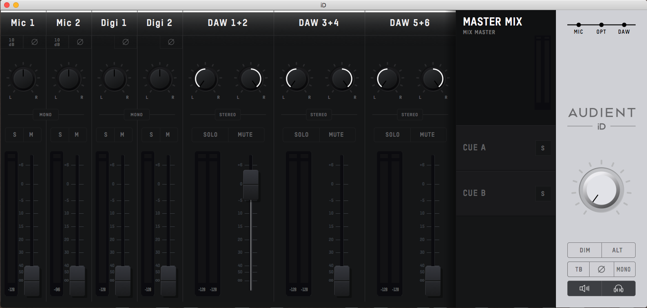Screen dimensions: 647x308
Task: Enable the 10 dB pad on Mic 1
Action: [11, 42]
